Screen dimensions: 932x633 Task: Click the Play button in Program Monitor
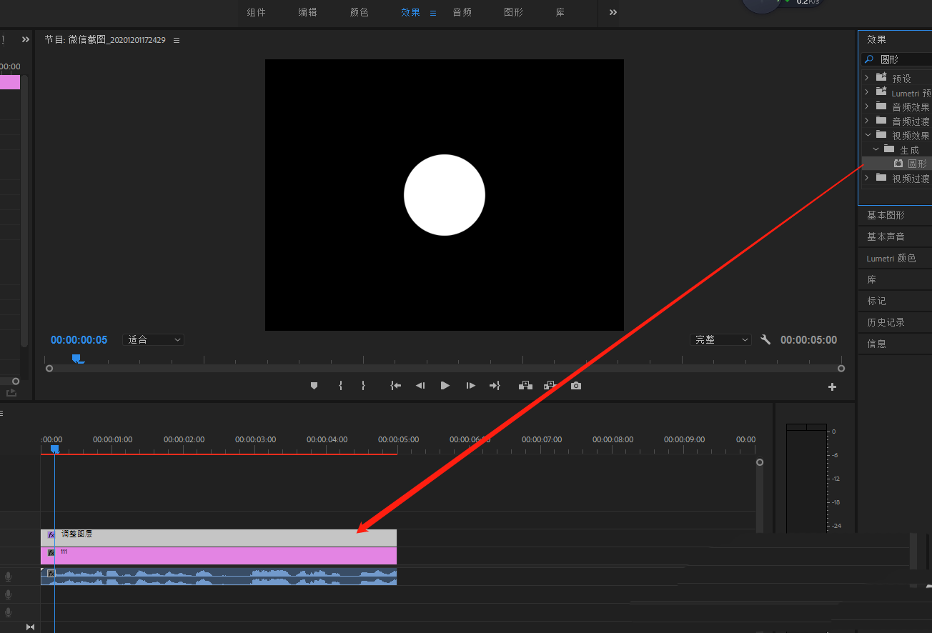pos(445,386)
